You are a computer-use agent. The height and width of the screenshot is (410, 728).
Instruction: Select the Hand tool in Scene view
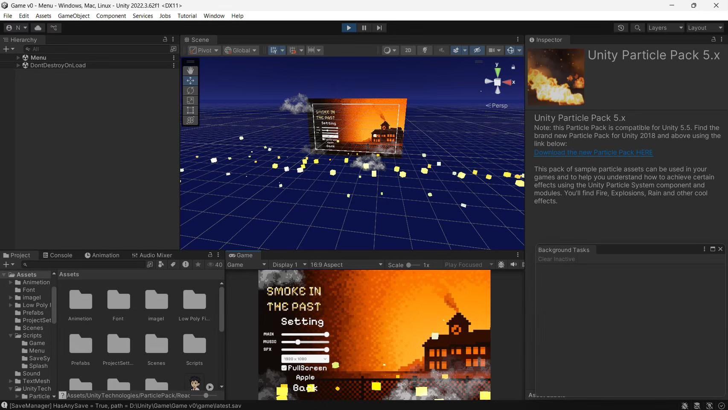click(x=190, y=70)
